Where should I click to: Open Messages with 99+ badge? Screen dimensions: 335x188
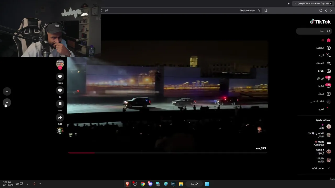tap(324, 78)
